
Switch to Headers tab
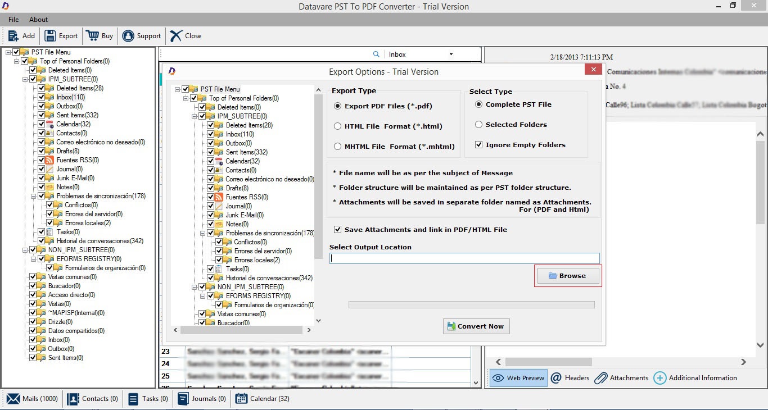tap(570, 378)
